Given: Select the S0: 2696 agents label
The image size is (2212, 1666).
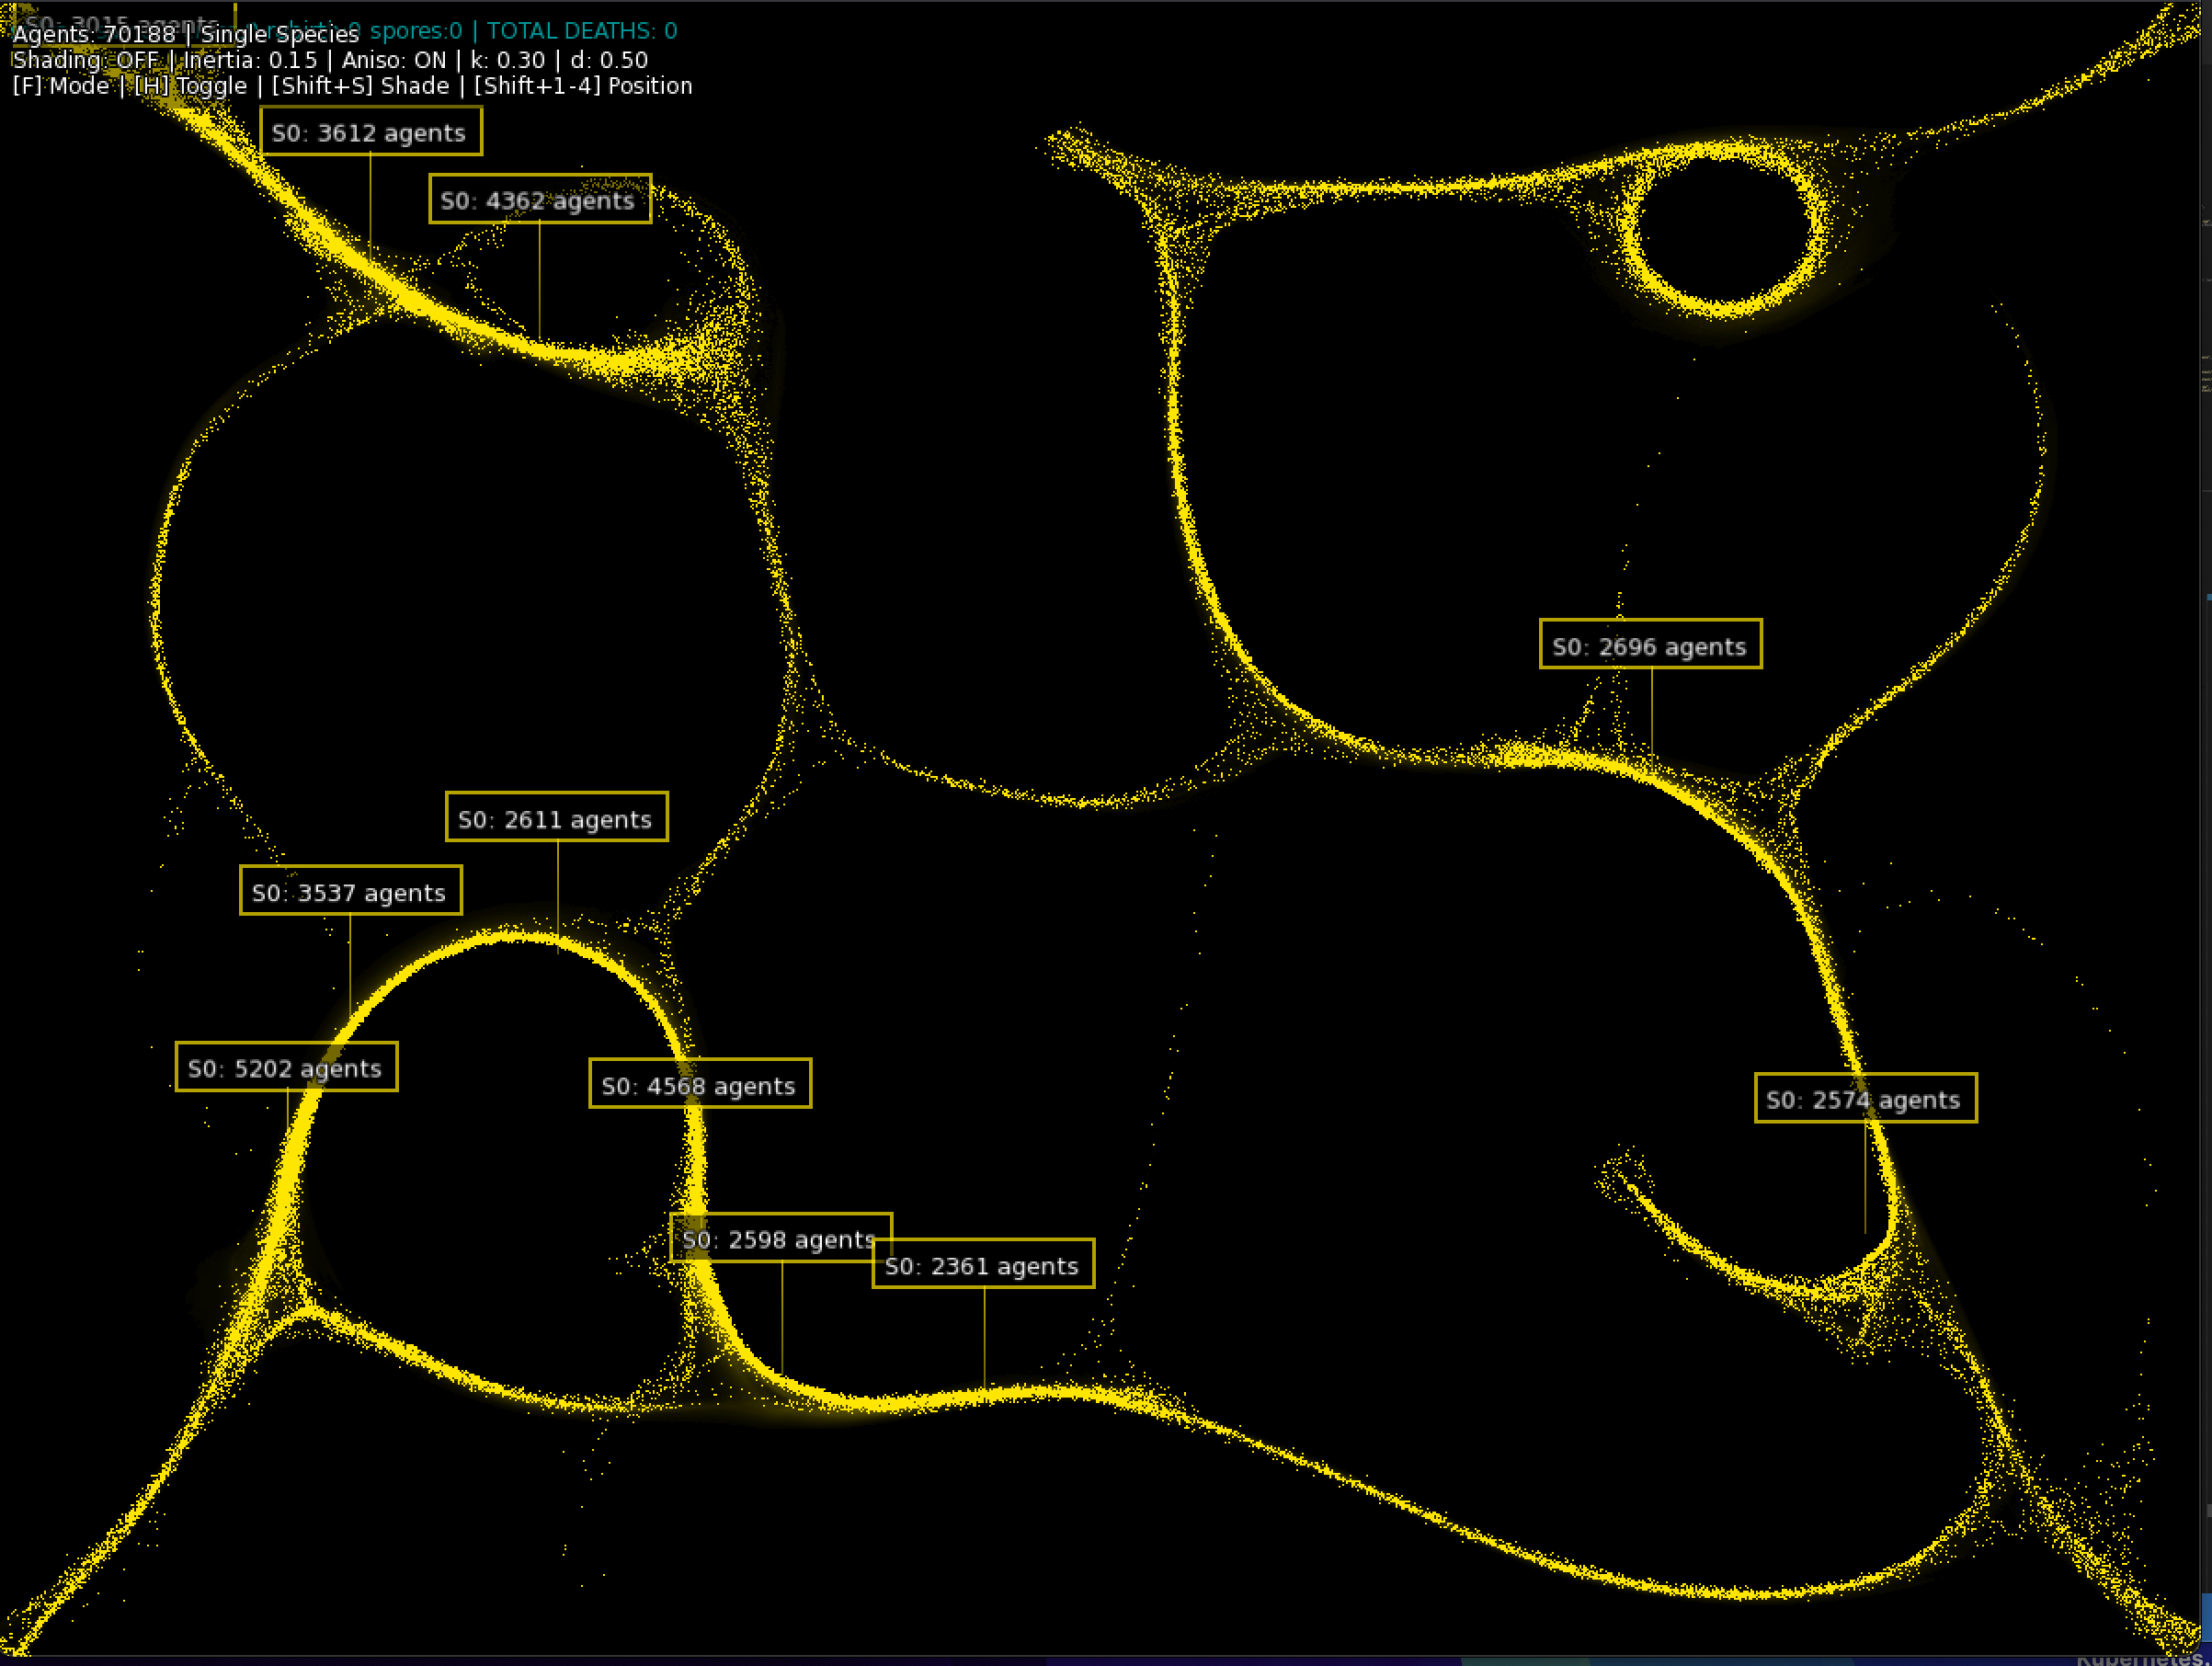Looking at the screenshot, I should 1650,645.
